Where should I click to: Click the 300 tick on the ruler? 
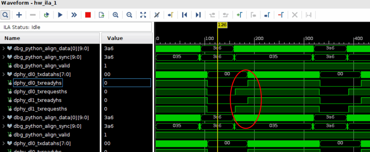309,38
